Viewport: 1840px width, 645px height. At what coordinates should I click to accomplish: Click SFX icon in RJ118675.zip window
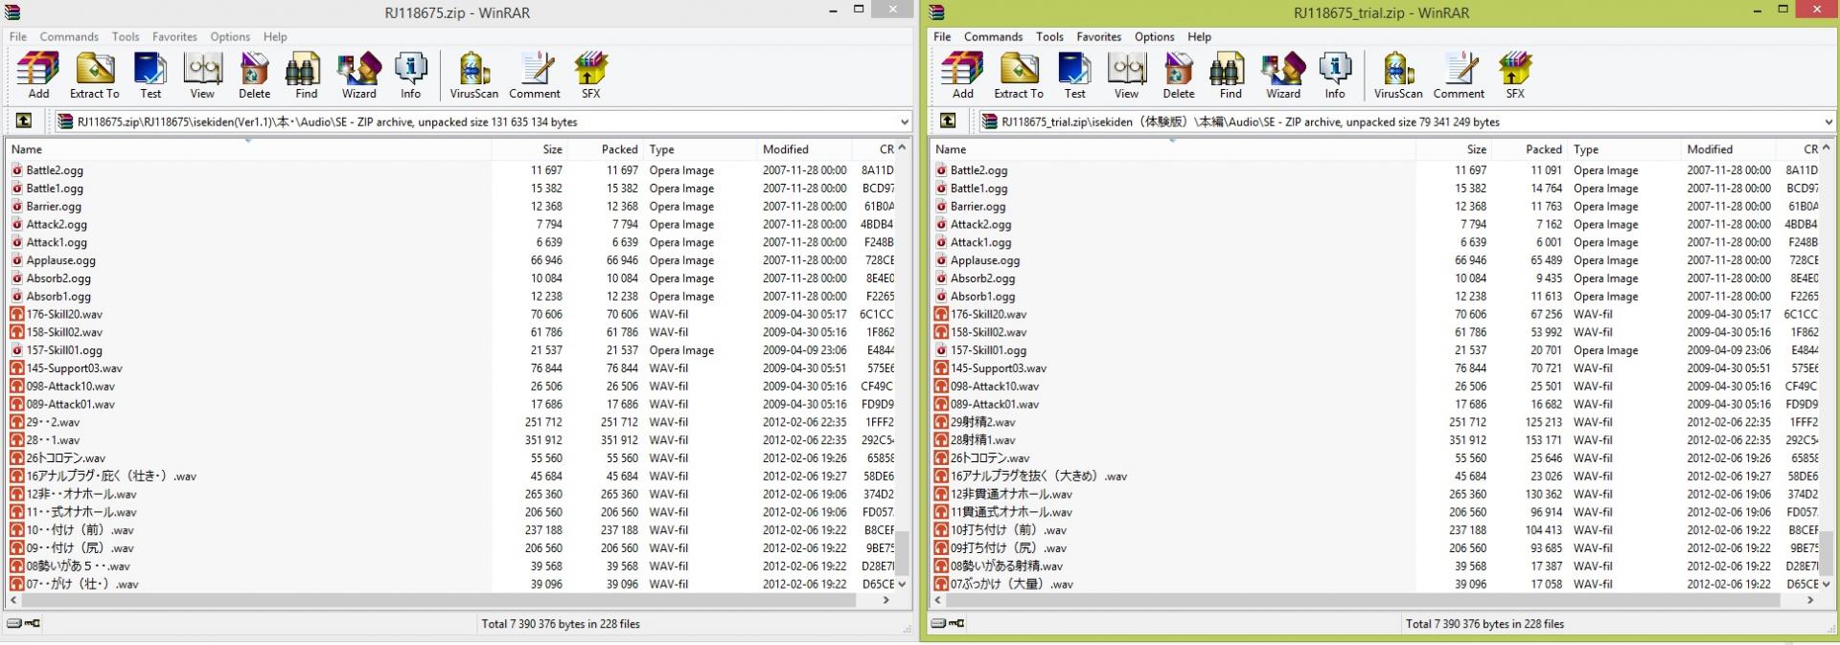coord(590,76)
